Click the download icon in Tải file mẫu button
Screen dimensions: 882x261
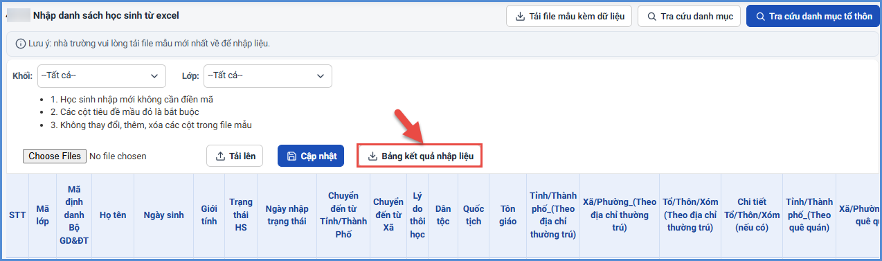coord(520,17)
